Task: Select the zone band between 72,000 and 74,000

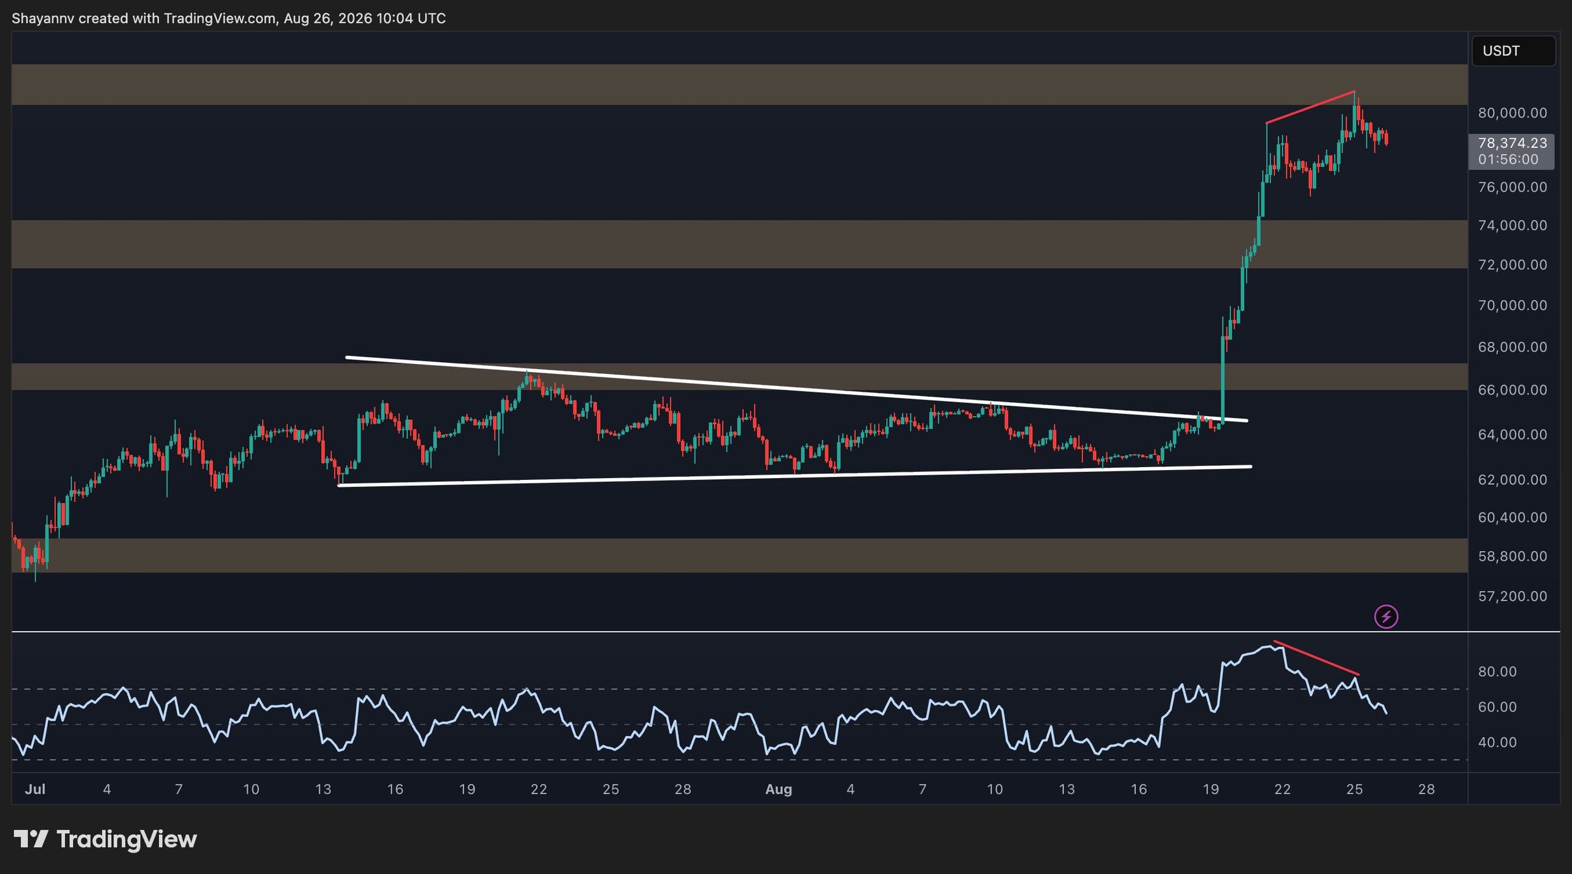Action: click(739, 244)
